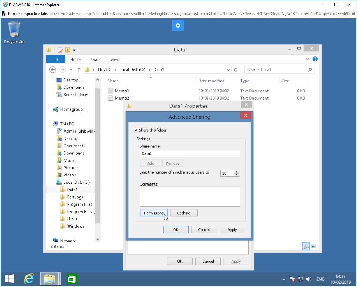
Task: Open volume speaker tray icon
Action: (x=309, y=279)
